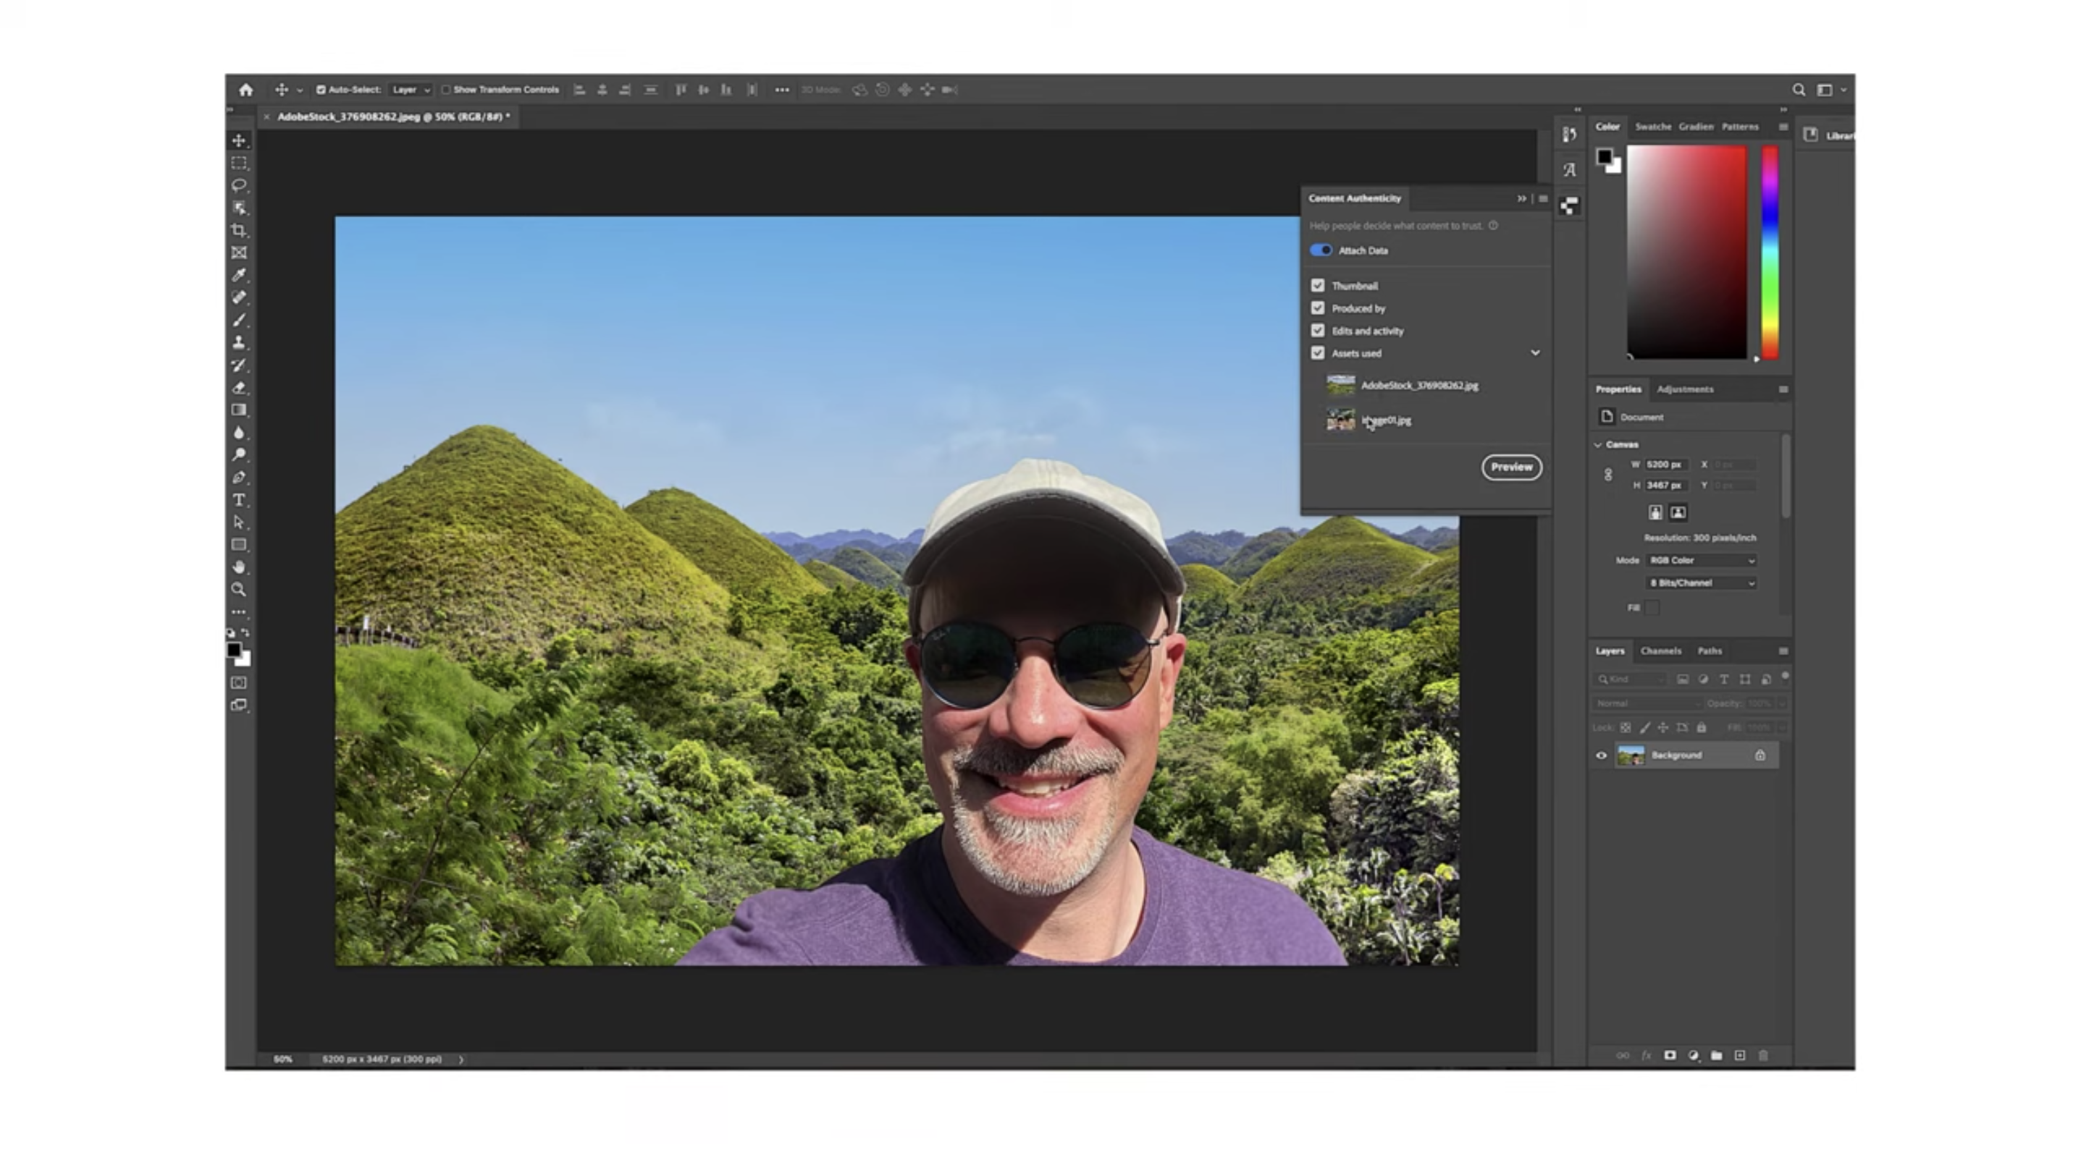Viewport: 2081px width, 1152px height.
Task: Switch to the Adjustments tab
Action: 1685,389
